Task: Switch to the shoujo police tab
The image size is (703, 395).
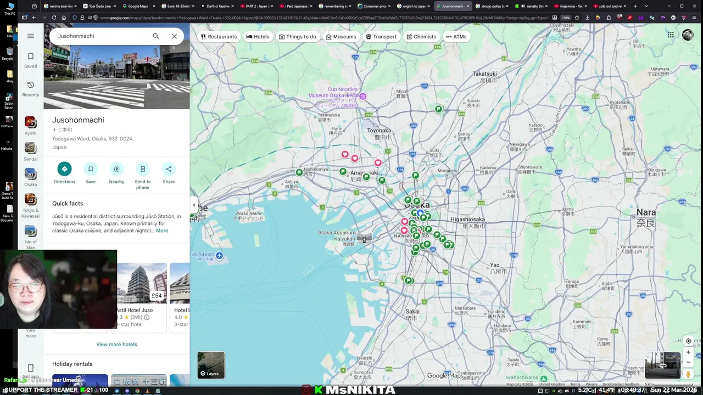Action: [493, 6]
